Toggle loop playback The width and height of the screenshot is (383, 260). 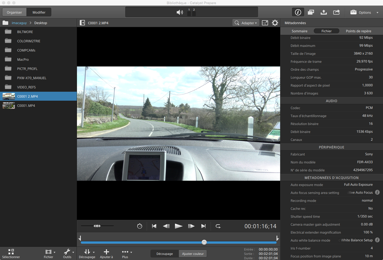(x=218, y=226)
